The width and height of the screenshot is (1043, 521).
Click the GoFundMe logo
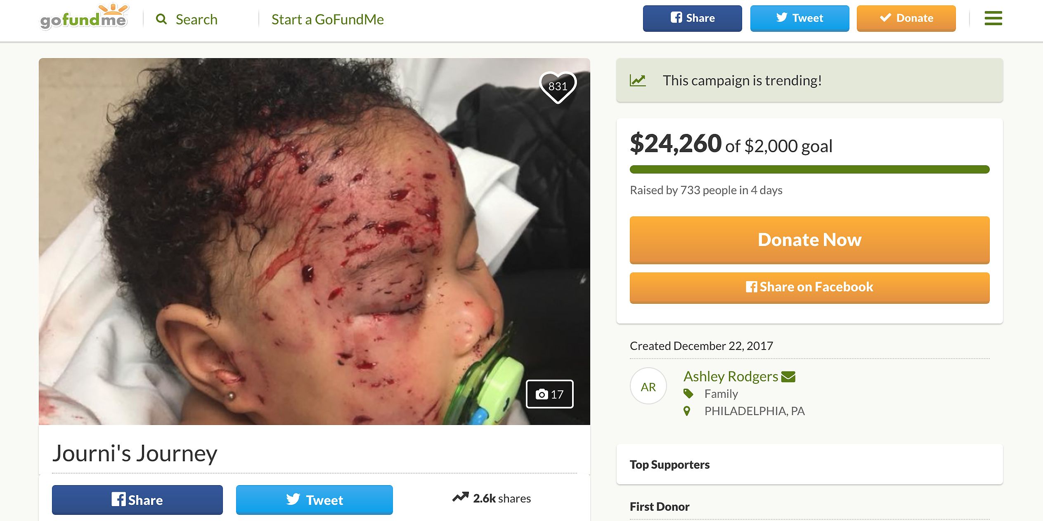pos(84,18)
